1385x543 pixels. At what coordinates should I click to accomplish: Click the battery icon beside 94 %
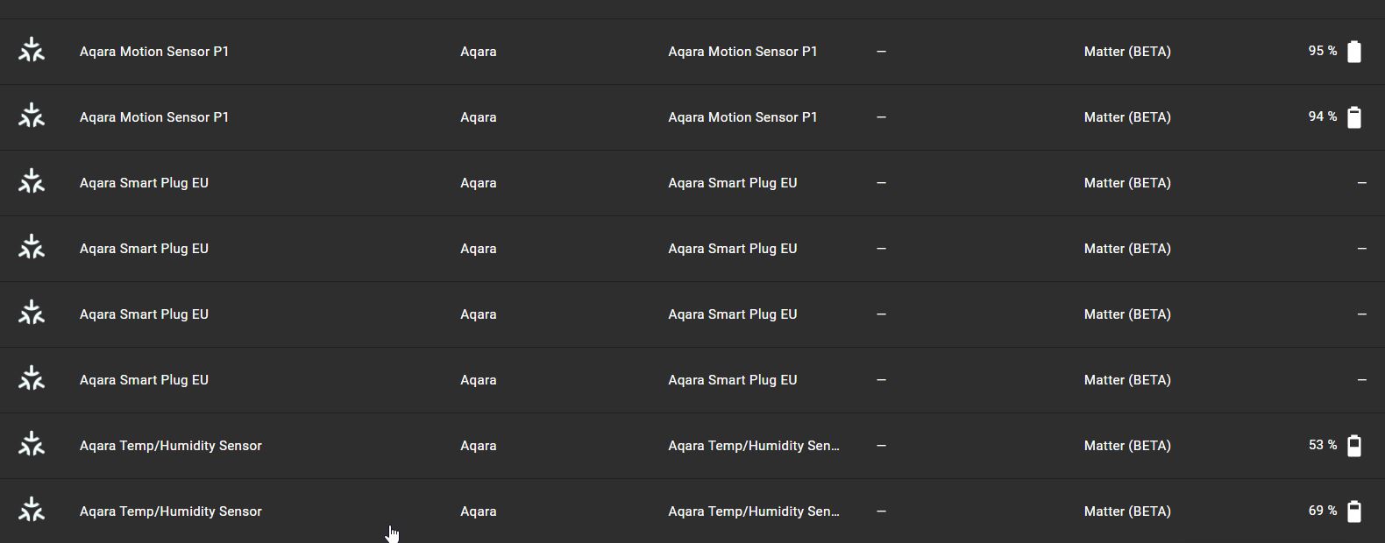1354,117
